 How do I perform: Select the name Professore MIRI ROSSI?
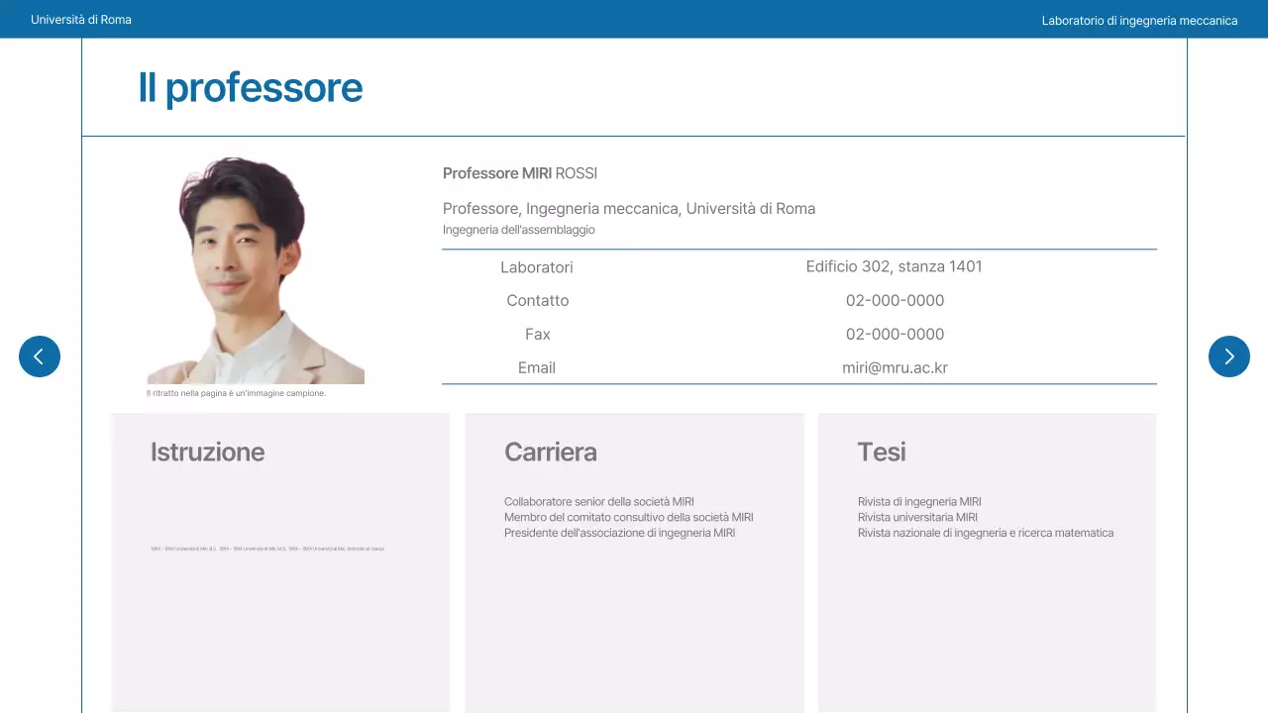(x=520, y=174)
